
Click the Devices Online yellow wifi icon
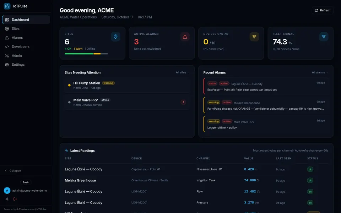click(254, 37)
